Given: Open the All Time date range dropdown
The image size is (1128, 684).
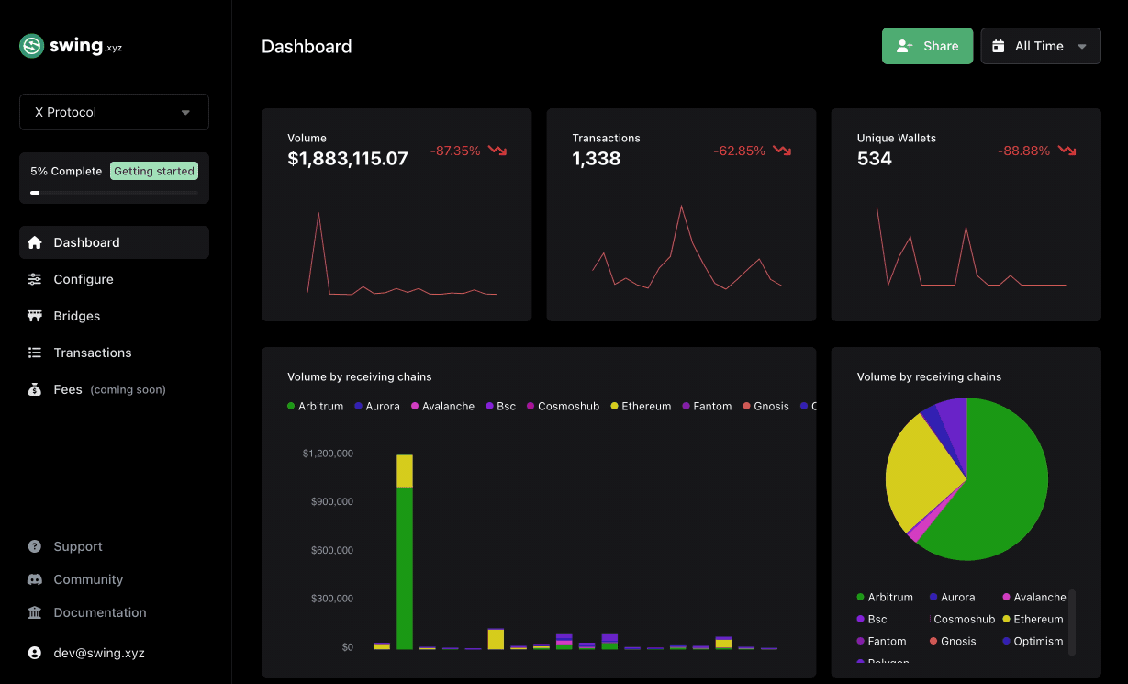Looking at the screenshot, I should [x=1041, y=45].
